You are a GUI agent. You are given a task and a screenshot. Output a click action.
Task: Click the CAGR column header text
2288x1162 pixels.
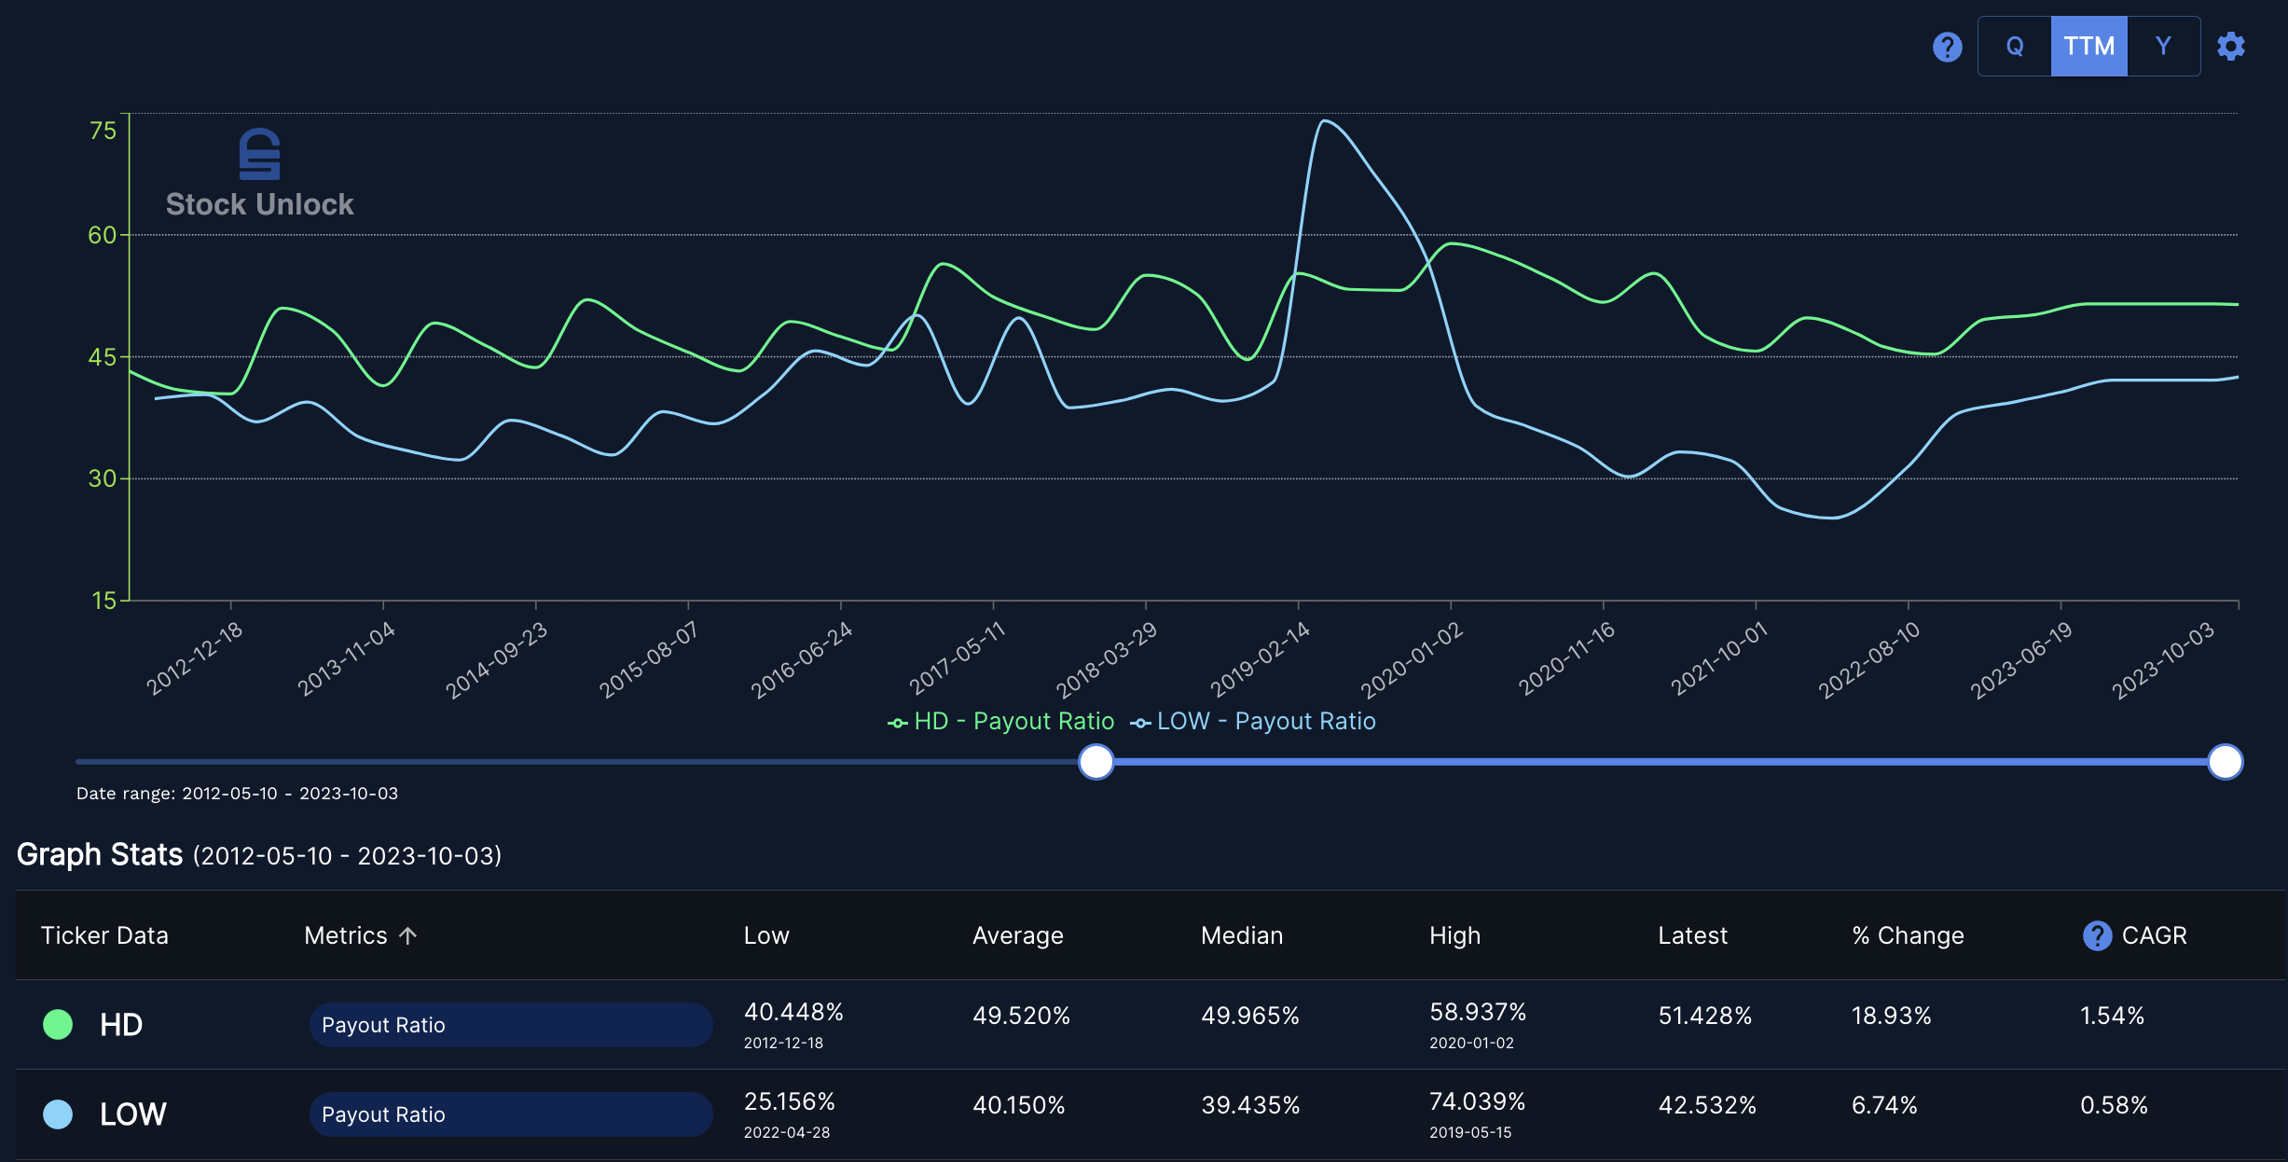(2154, 935)
